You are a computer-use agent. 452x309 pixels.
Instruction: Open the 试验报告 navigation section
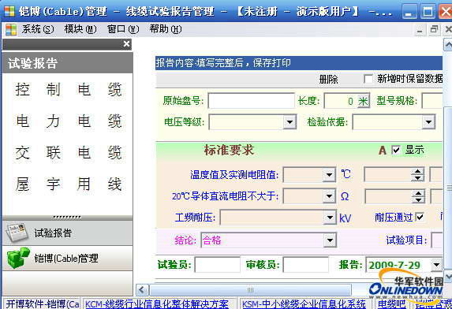point(68,233)
